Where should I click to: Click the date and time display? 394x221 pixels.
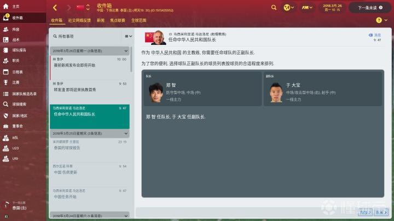pyautogui.click(x=332, y=8)
